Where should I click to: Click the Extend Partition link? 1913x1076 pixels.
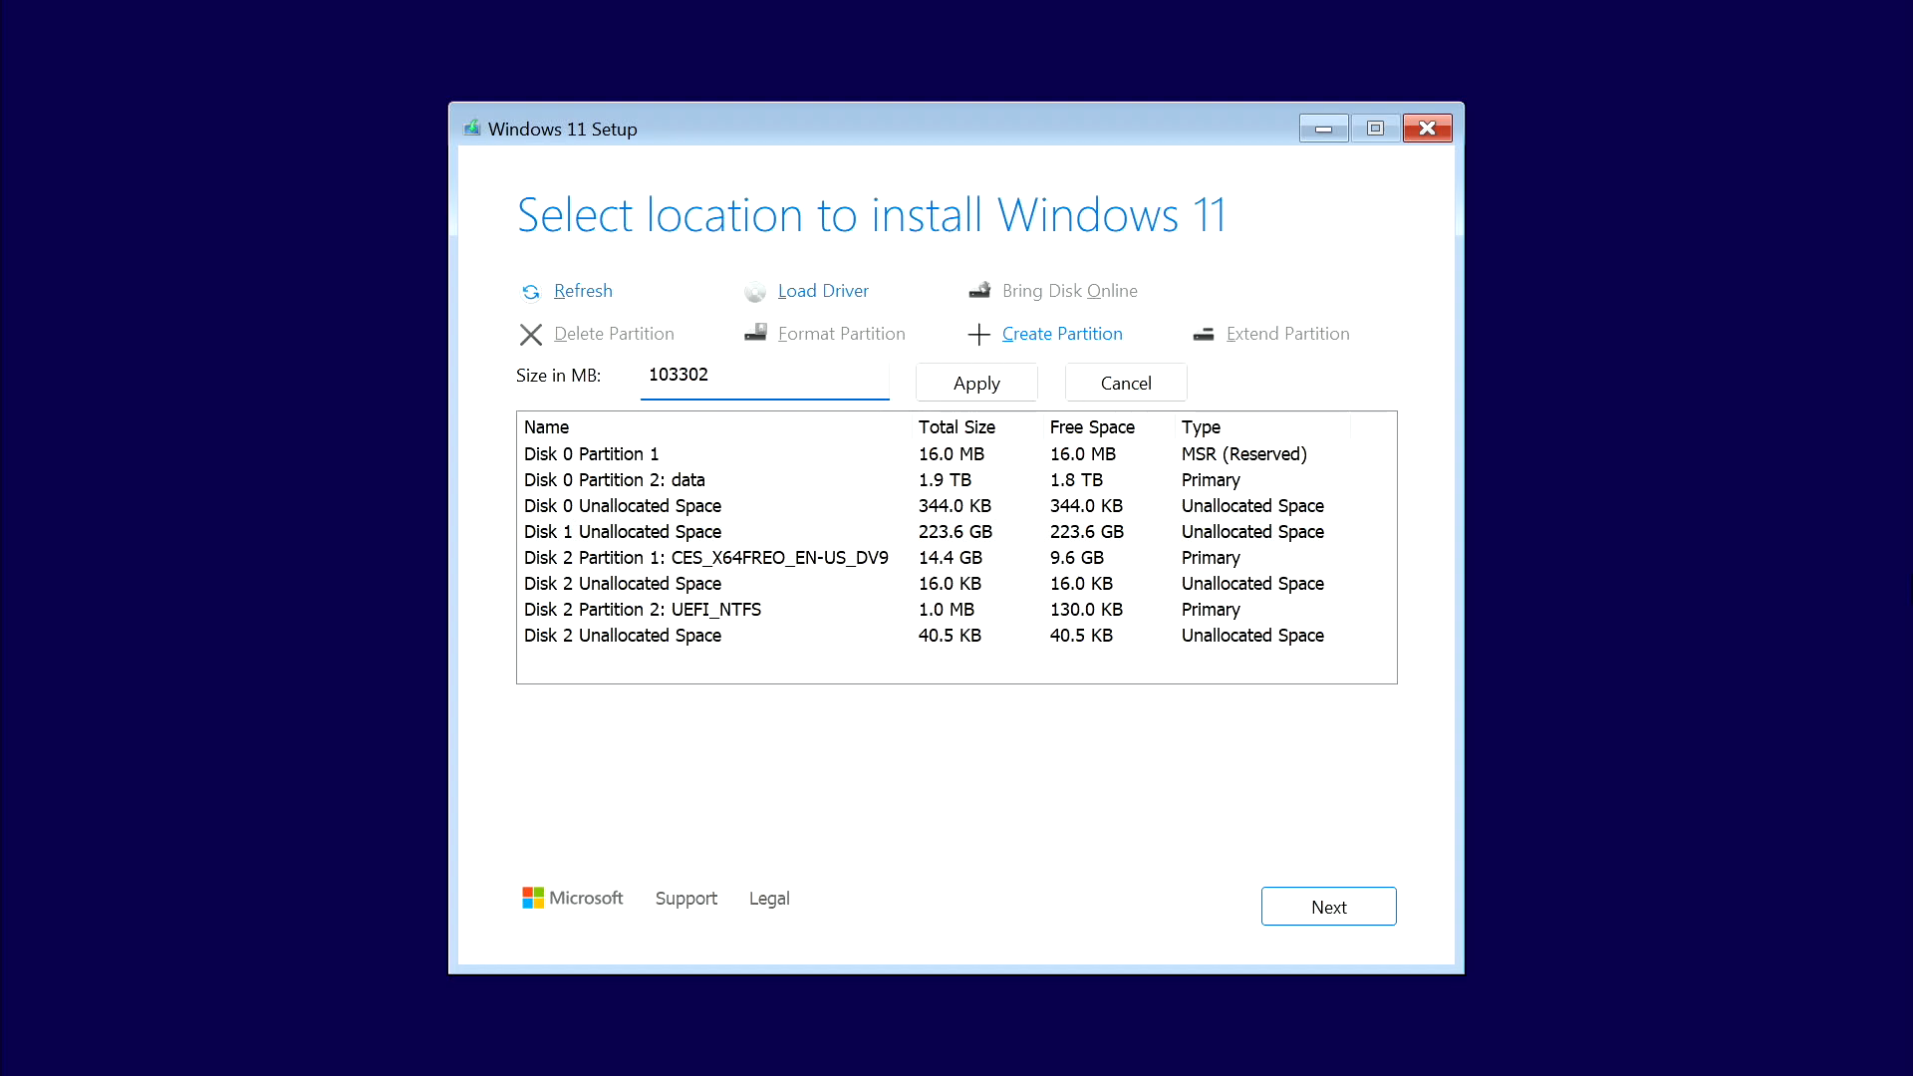click(1288, 334)
